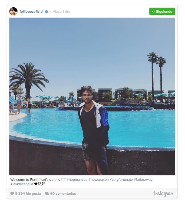Open the #lavidaesbella hashtag
The width and height of the screenshot is (185, 203).
[x=22, y=184]
